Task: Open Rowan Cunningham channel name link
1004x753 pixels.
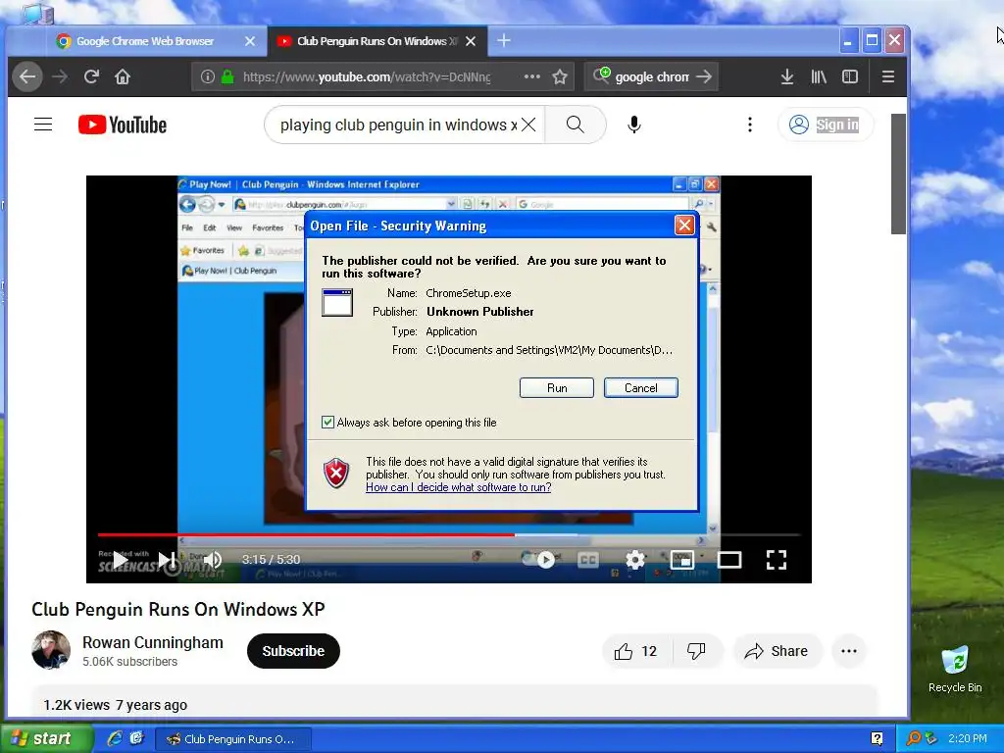Action: [152, 642]
